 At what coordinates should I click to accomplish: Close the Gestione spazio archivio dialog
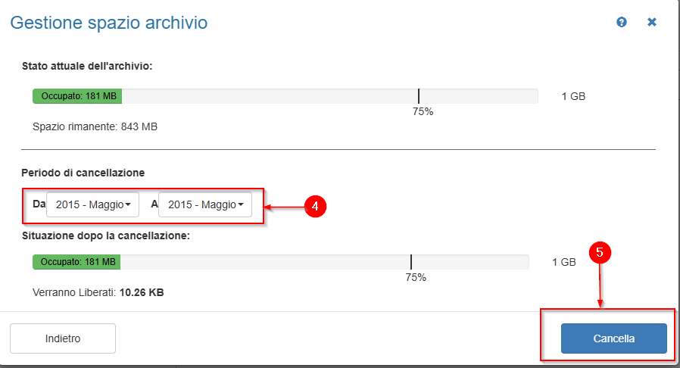click(x=651, y=23)
